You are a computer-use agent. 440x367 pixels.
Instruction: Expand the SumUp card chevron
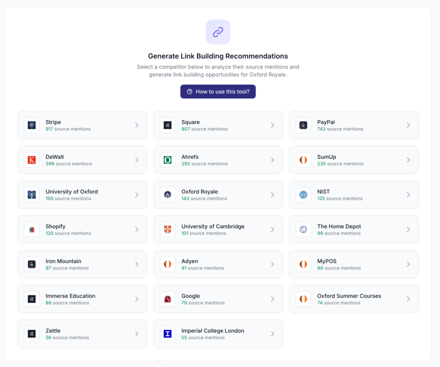point(408,160)
